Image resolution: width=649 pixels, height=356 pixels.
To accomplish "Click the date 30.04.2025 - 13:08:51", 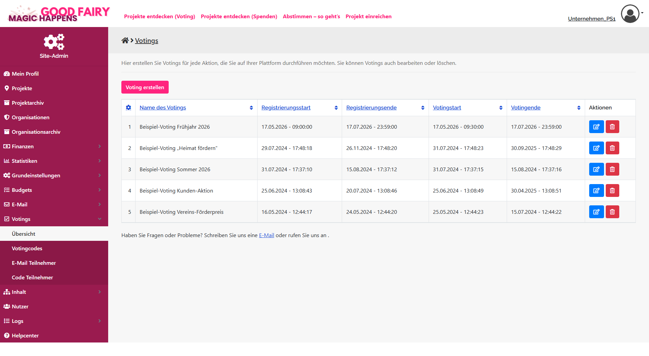I will click(x=536, y=190).
